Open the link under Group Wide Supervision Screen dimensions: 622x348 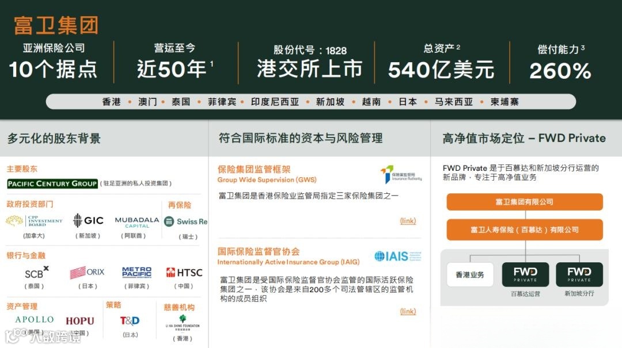coord(408,221)
